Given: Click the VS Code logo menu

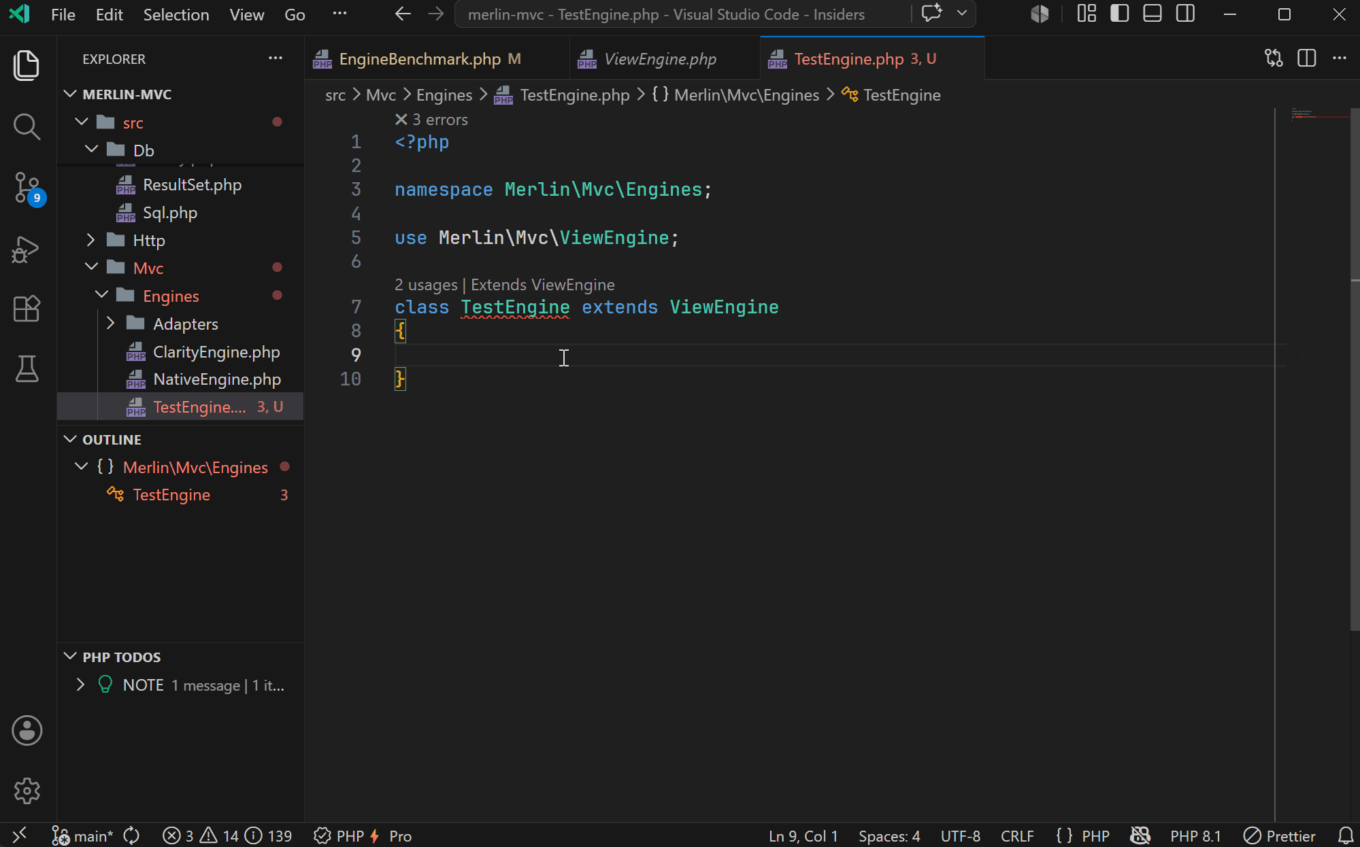Looking at the screenshot, I should click(20, 14).
